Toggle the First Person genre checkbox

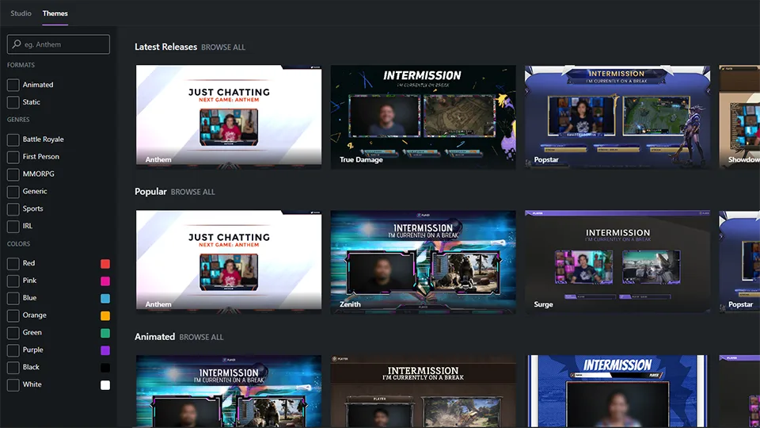(x=13, y=157)
